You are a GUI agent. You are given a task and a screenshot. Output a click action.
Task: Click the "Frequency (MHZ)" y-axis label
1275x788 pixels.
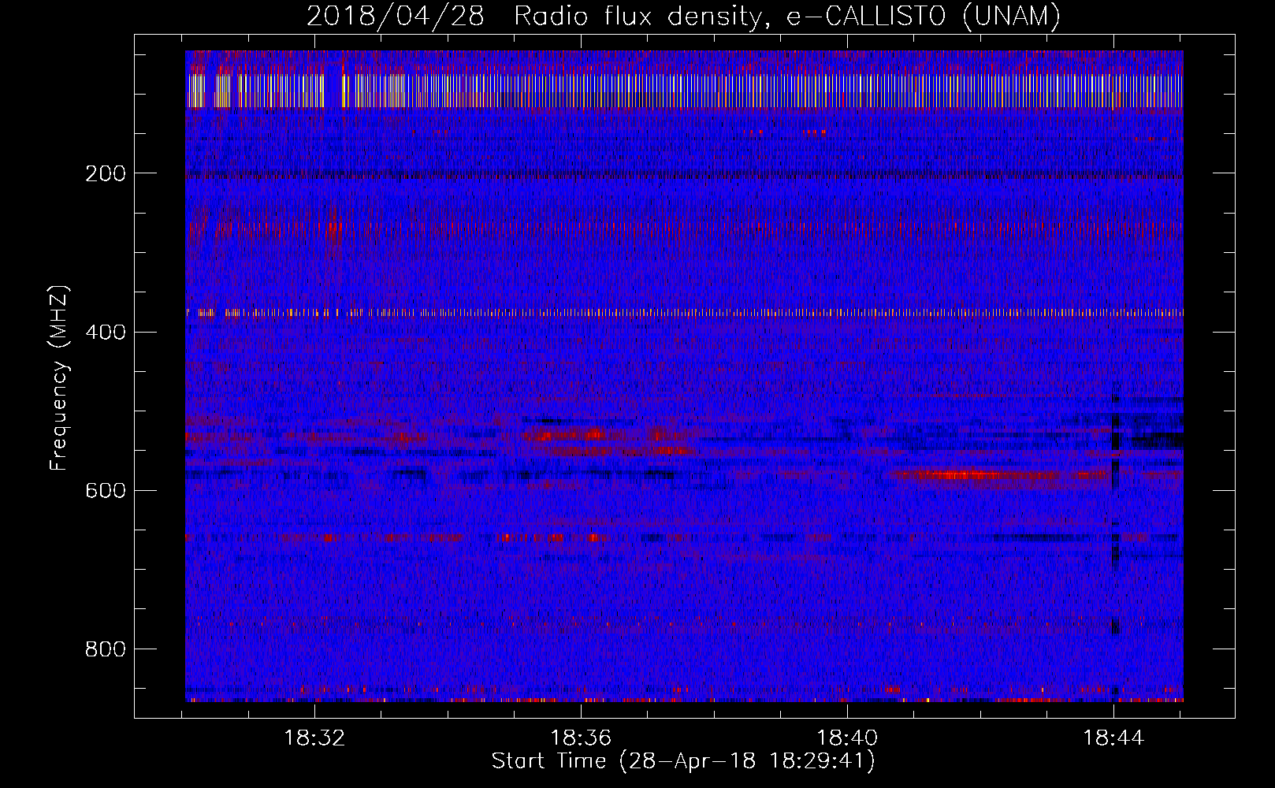[x=59, y=378]
